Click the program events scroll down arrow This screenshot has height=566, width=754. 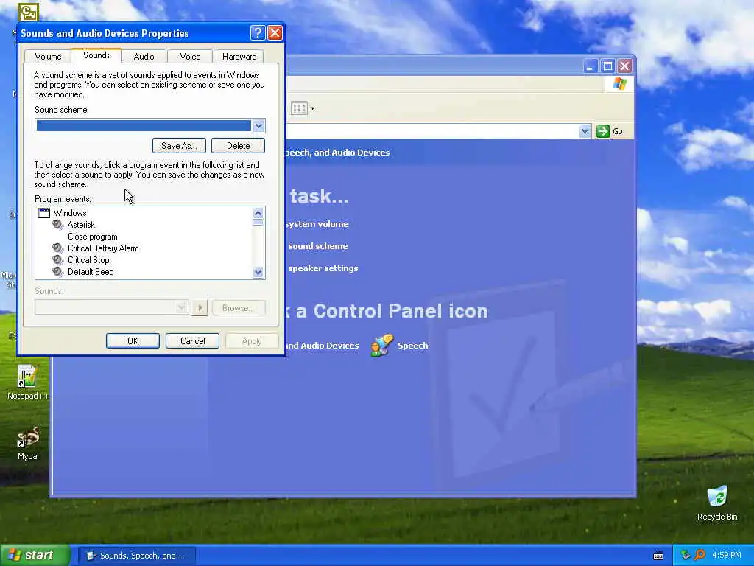tap(258, 273)
